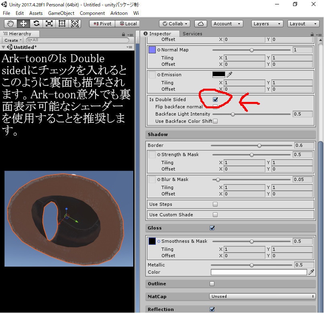This screenshot has height=313, width=324.
Task: Click the Normal Map slider handle
Action: 251,50
